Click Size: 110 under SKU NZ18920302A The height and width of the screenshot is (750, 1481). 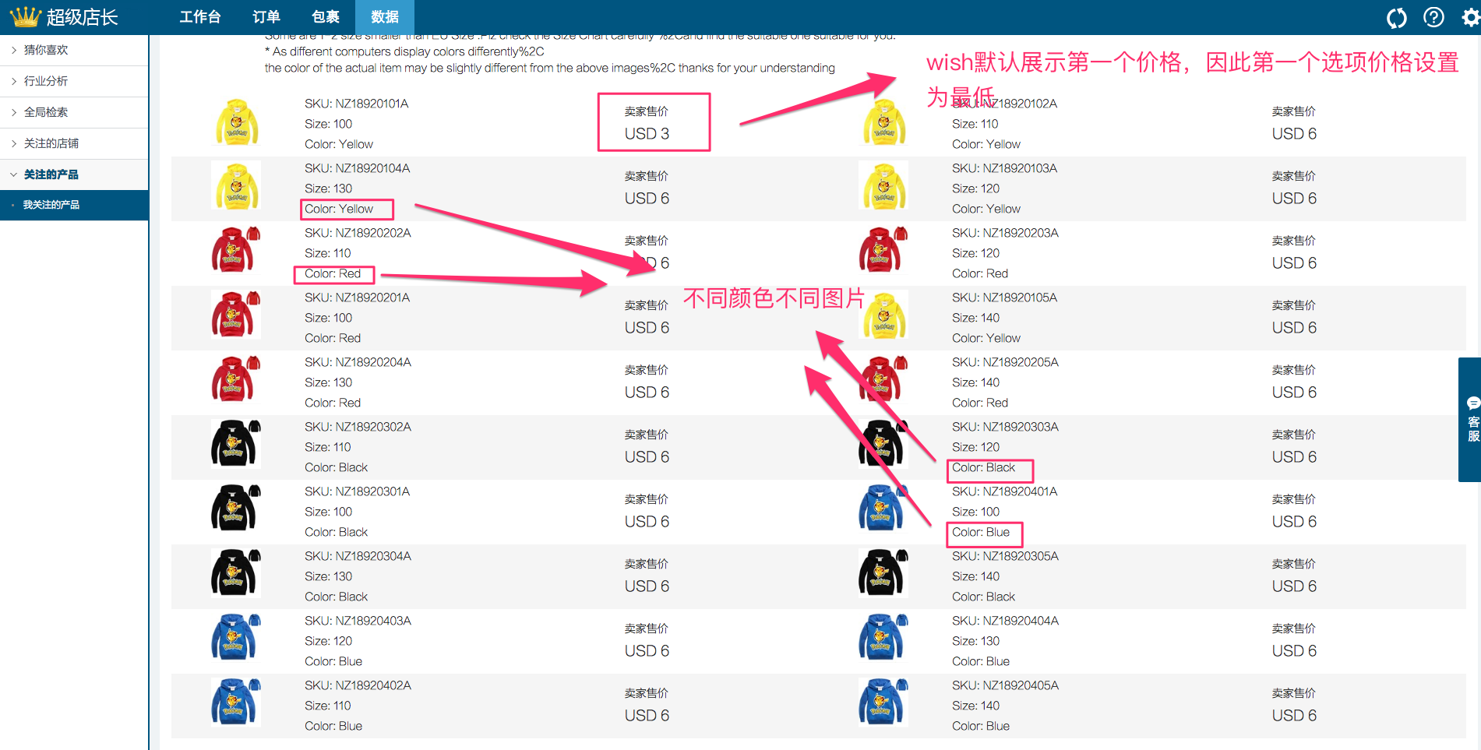point(328,447)
